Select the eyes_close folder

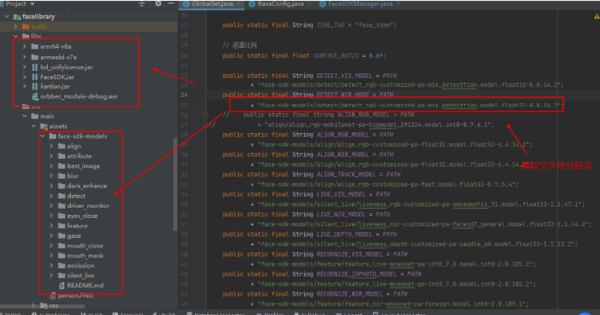(x=82, y=216)
